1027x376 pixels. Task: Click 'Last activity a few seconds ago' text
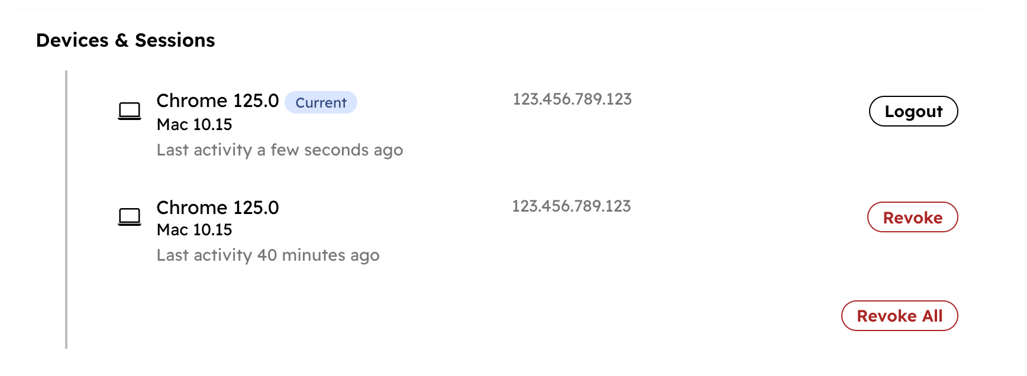280,150
